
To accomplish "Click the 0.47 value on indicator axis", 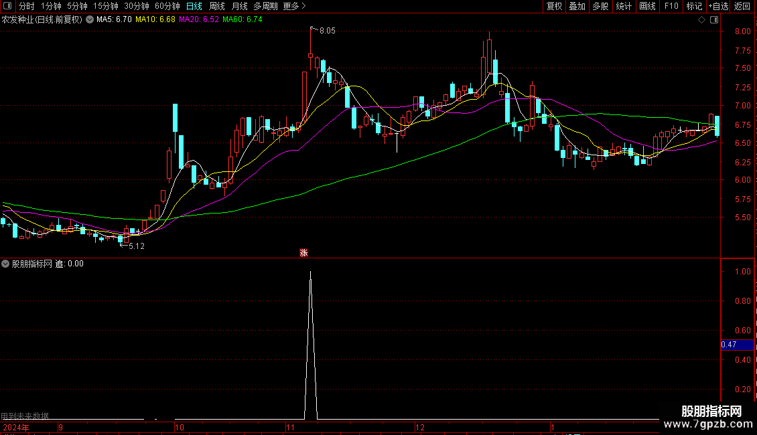I will 729,345.
